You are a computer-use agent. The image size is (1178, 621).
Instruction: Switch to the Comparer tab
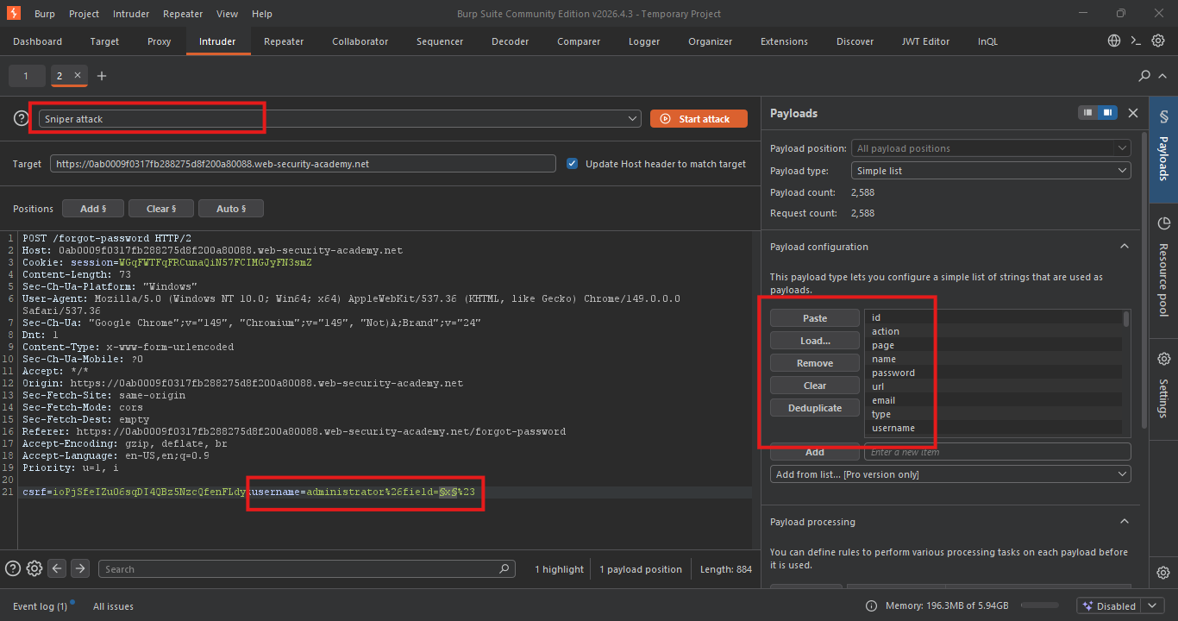(x=579, y=41)
